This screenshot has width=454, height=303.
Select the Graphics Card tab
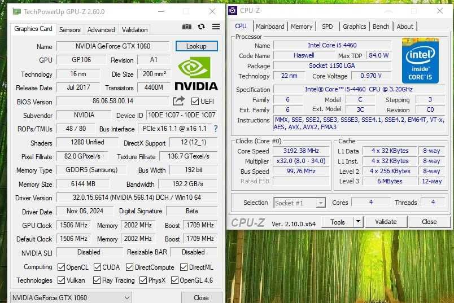pyautogui.click(x=33, y=29)
